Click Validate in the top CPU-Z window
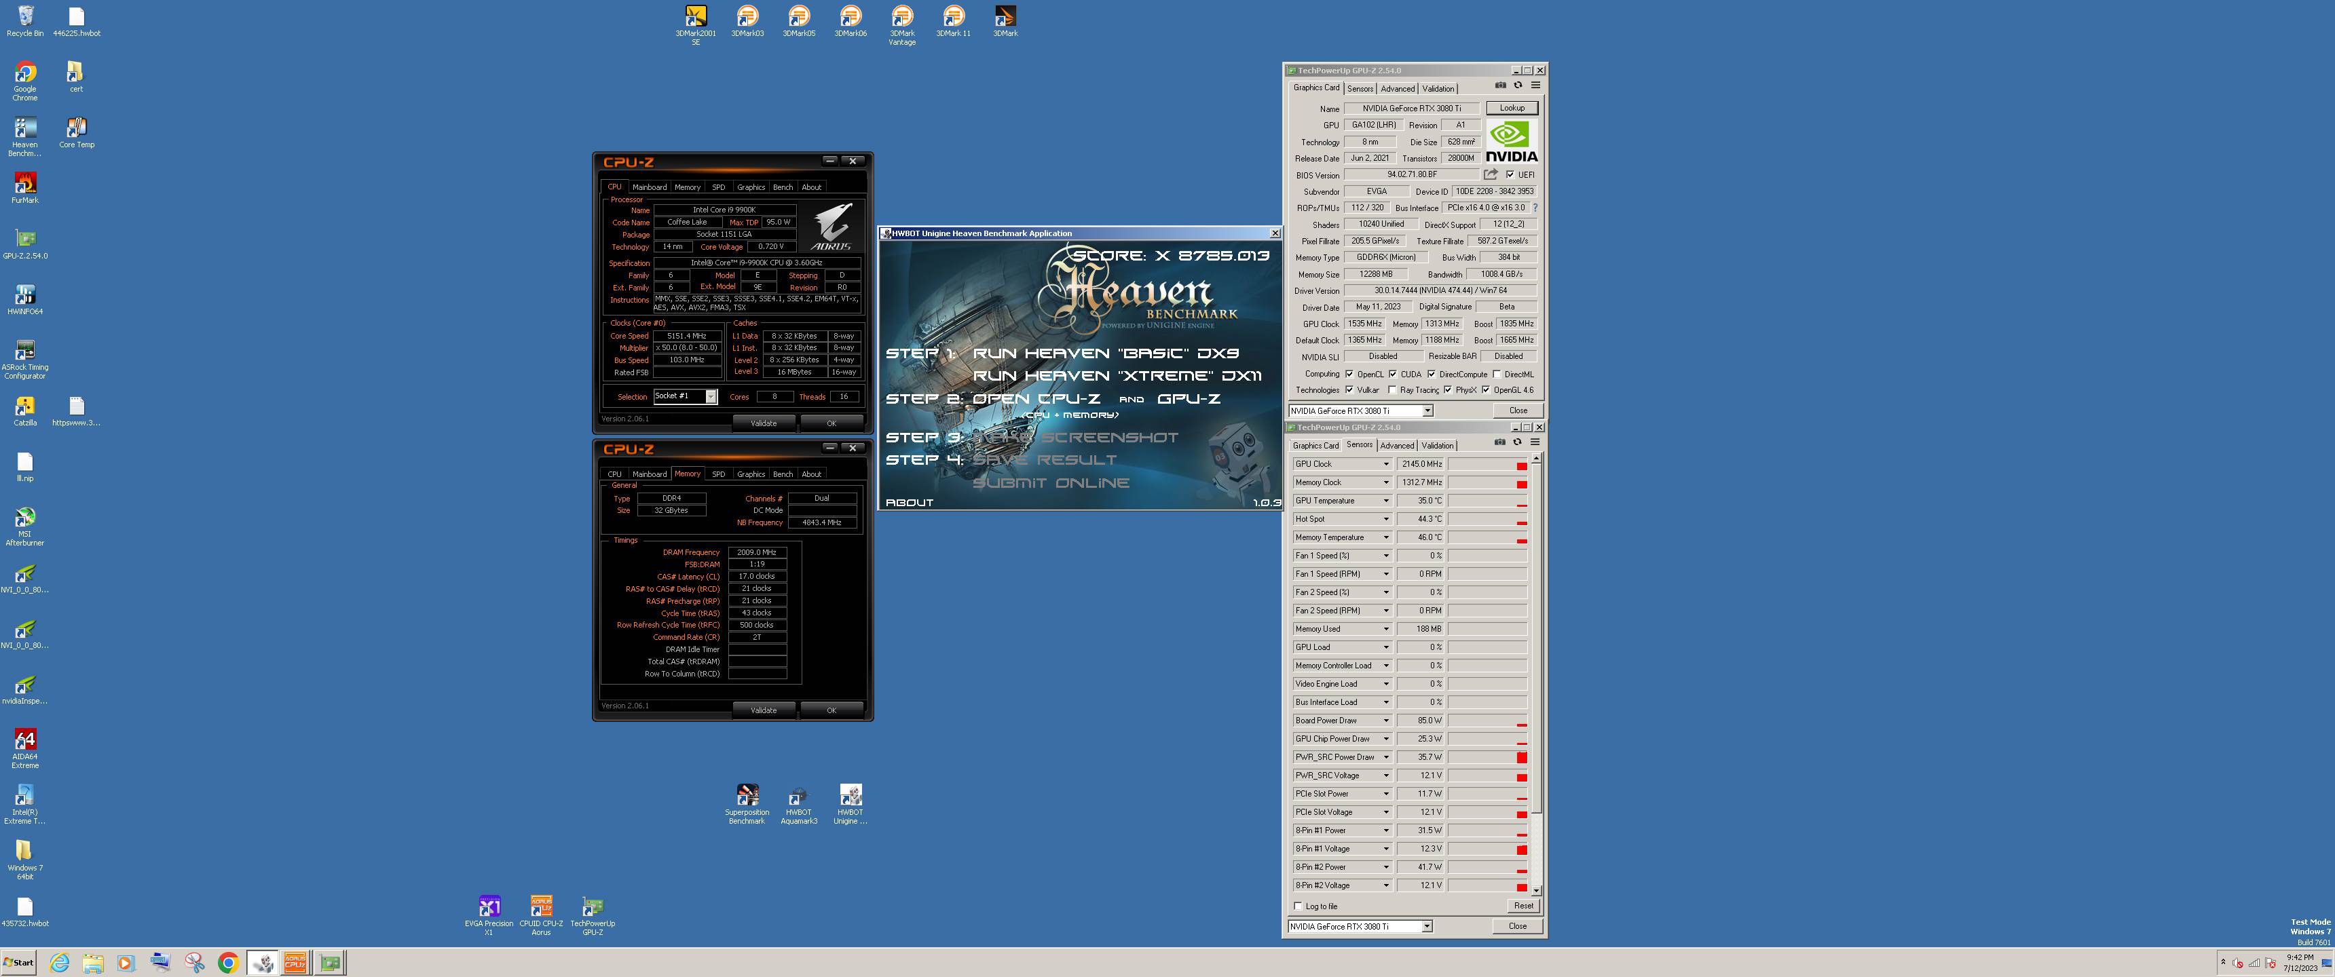The width and height of the screenshot is (2335, 977). (763, 423)
